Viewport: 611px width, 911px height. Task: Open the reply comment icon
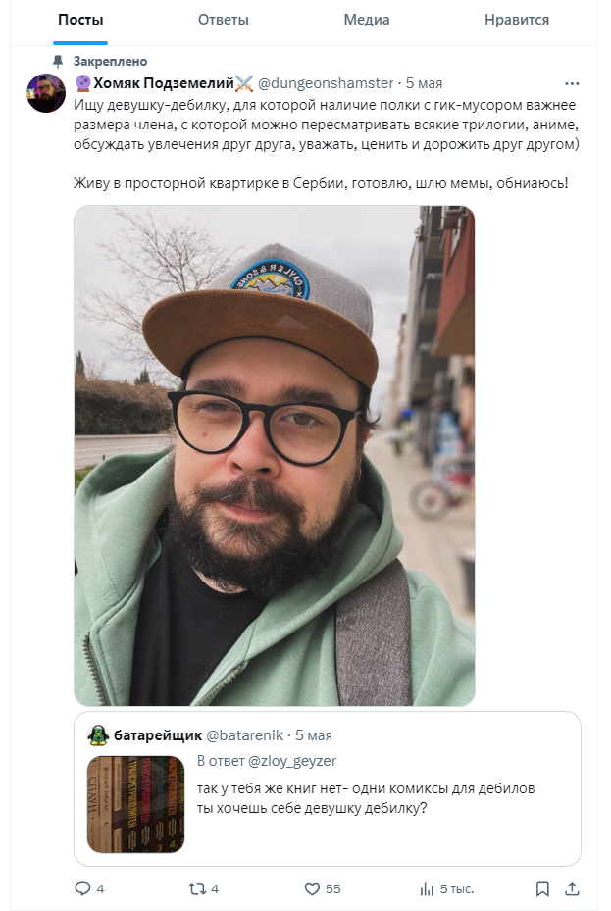pyautogui.click(x=83, y=888)
